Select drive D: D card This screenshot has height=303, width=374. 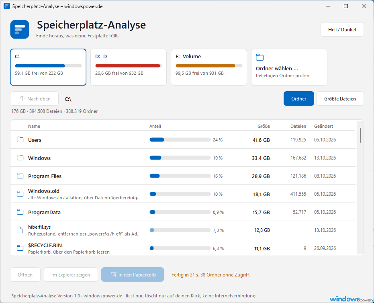point(129,67)
